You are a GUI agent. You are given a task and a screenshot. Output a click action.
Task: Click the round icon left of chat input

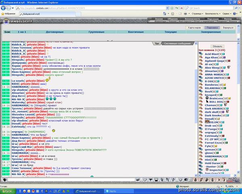pos(4,180)
